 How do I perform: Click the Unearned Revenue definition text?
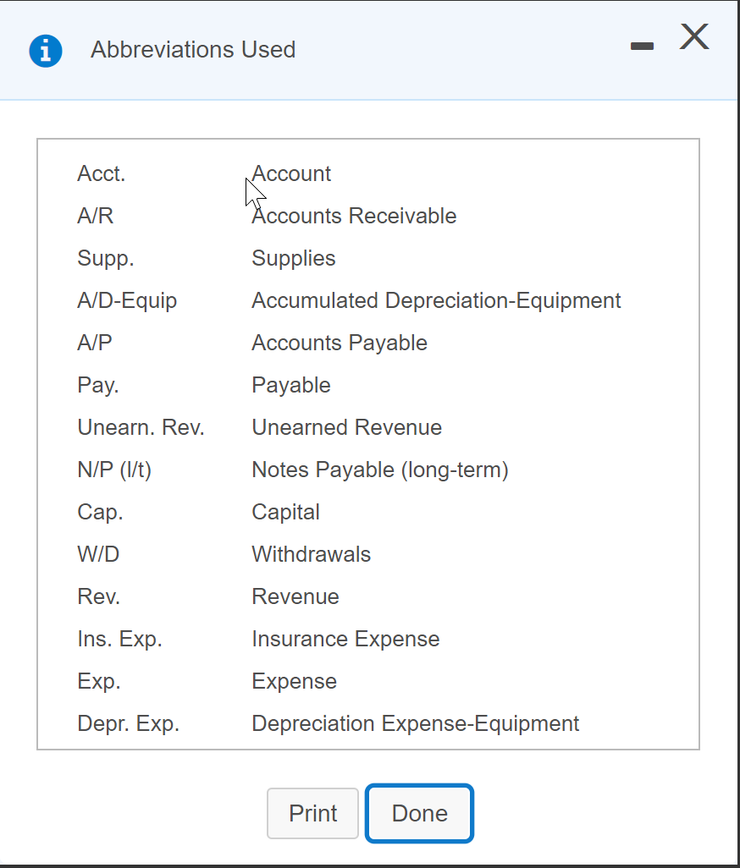(x=346, y=427)
